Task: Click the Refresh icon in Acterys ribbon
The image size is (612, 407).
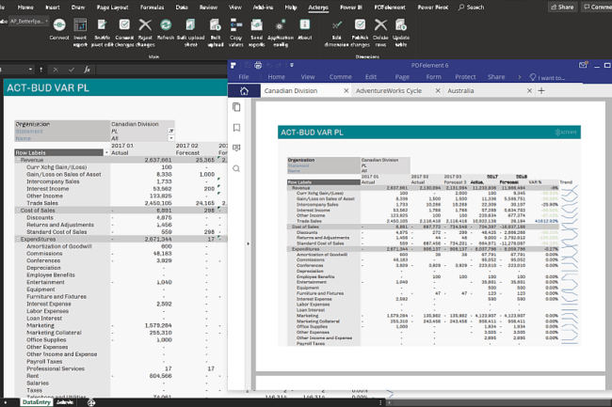Action: 166,25
